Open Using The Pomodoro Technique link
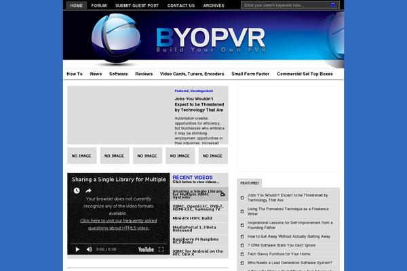This screenshot has height=271, width=407. (288, 211)
